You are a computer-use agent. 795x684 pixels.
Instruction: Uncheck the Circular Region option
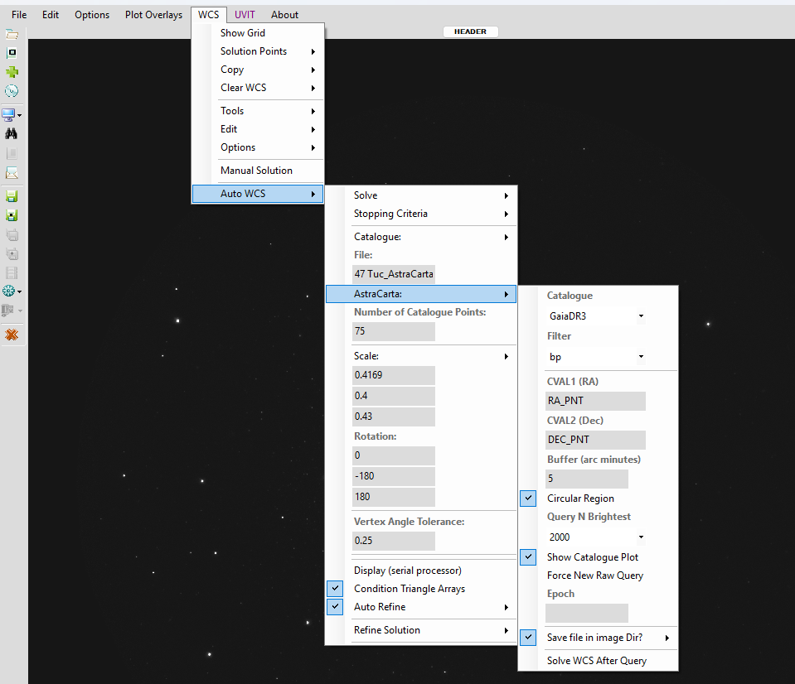coord(528,499)
